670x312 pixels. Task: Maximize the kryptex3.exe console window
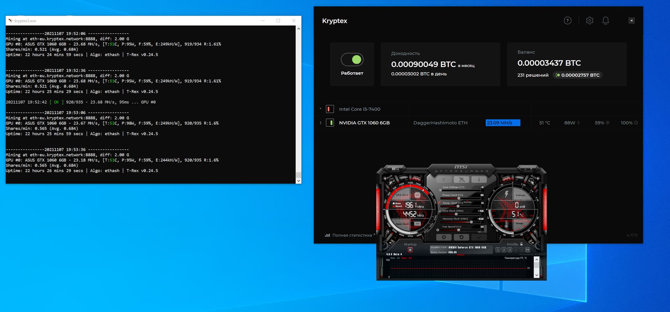(278, 21)
